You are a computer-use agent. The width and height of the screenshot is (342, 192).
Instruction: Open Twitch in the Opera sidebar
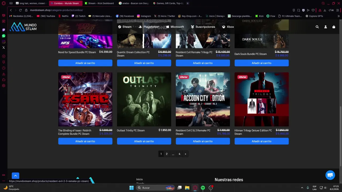(3, 30)
